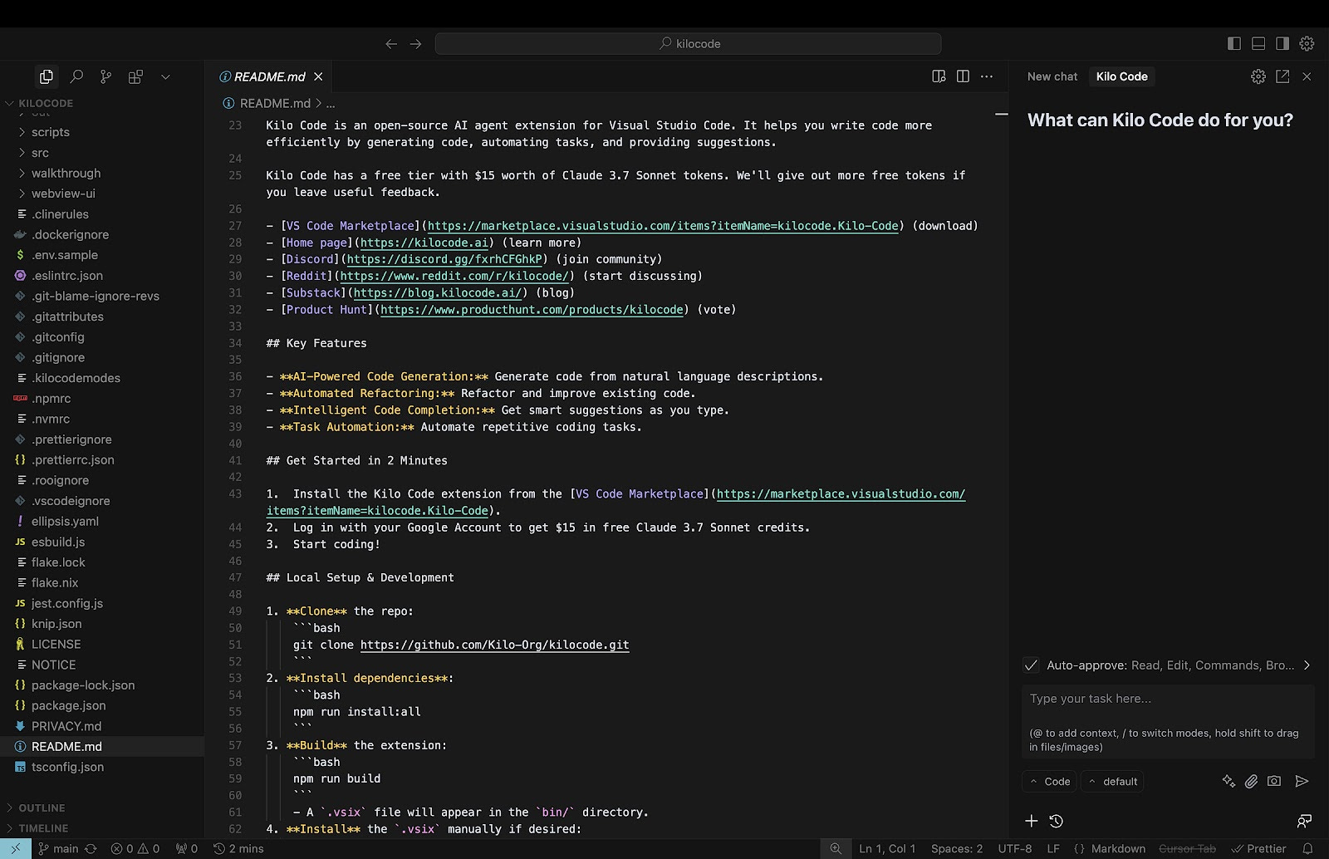Screen dimensions: 1329x859
Task: Select tsconfig.json in file tree
Action: [x=102, y=767]
